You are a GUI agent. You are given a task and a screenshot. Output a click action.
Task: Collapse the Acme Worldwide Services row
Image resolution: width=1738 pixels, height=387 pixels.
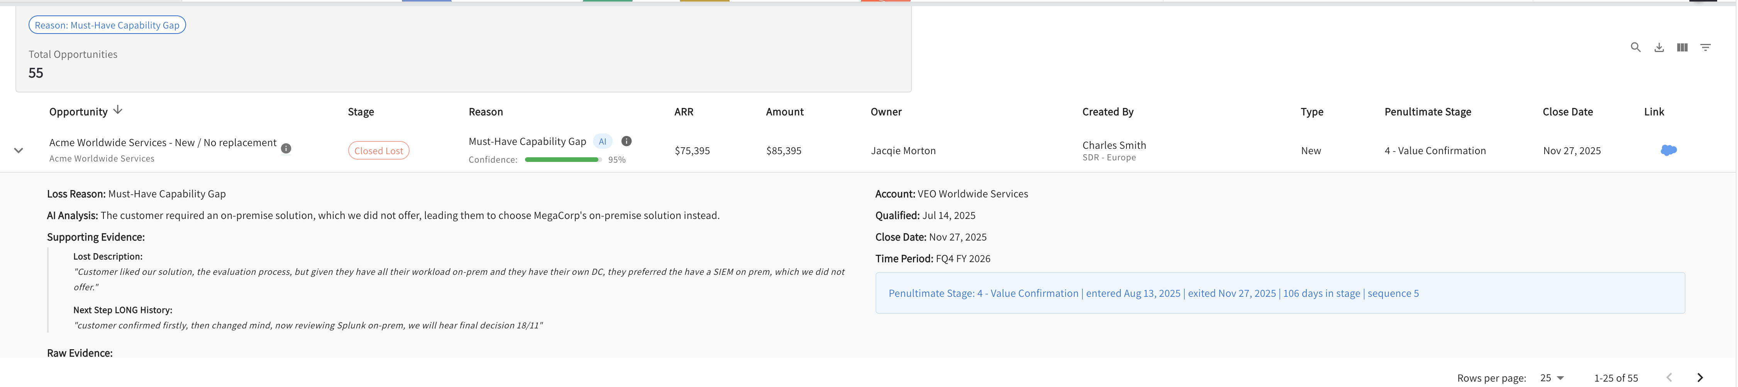19,150
